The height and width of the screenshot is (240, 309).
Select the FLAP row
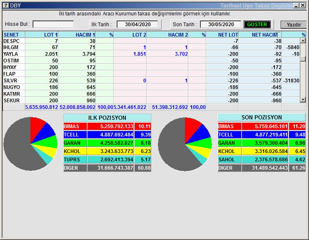click(x=151, y=74)
